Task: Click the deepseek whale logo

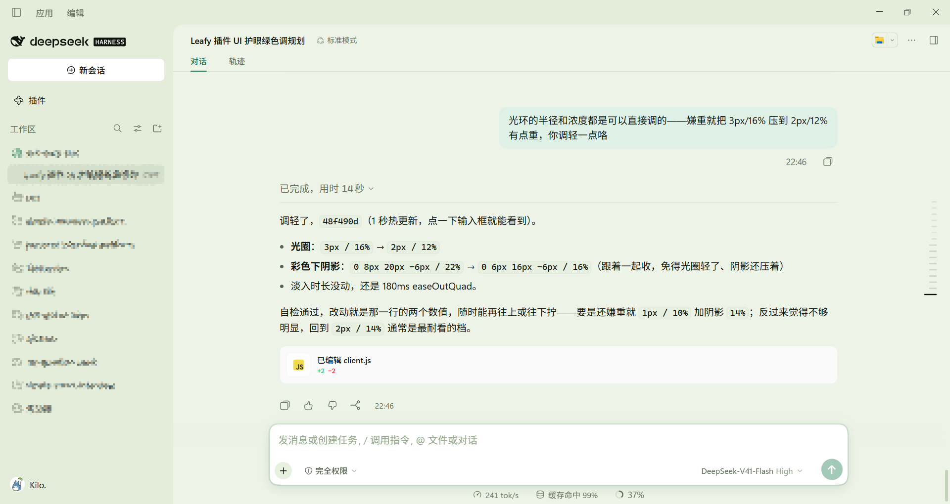Action: pos(18,41)
